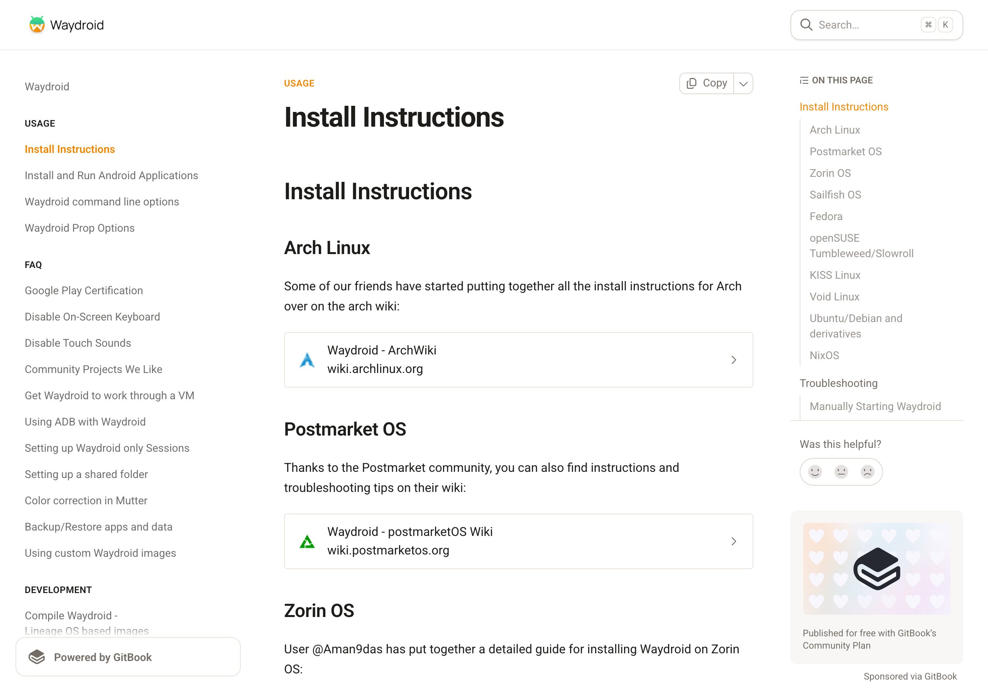Rate page with neutral face icon
The image size is (988, 695).
click(841, 472)
